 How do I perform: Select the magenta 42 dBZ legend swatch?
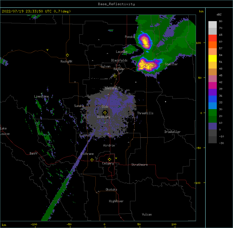point(212,85)
